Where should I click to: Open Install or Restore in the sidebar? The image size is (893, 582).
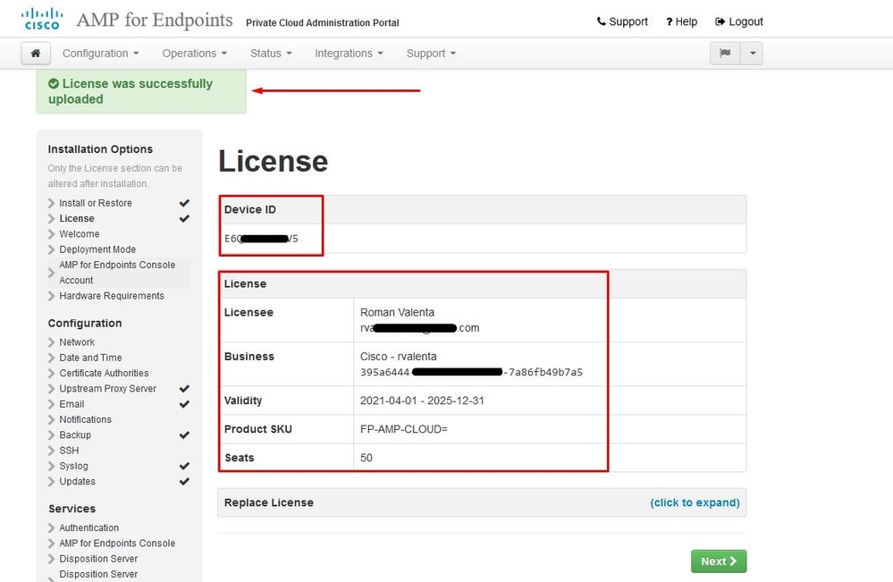pos(95,203)
